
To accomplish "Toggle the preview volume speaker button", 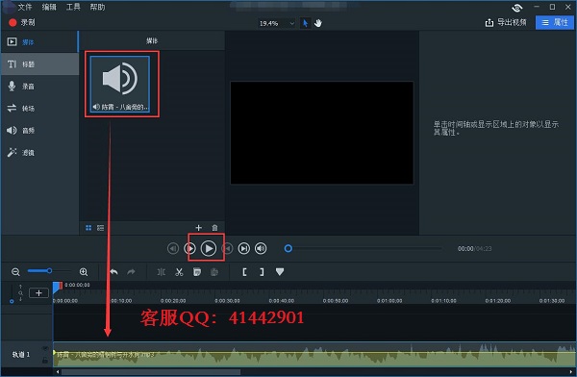I will click(261, 248).
